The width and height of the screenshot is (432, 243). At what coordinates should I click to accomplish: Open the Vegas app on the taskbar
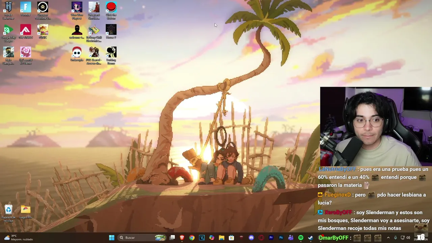pyautogui.click(x=202, y=238)
